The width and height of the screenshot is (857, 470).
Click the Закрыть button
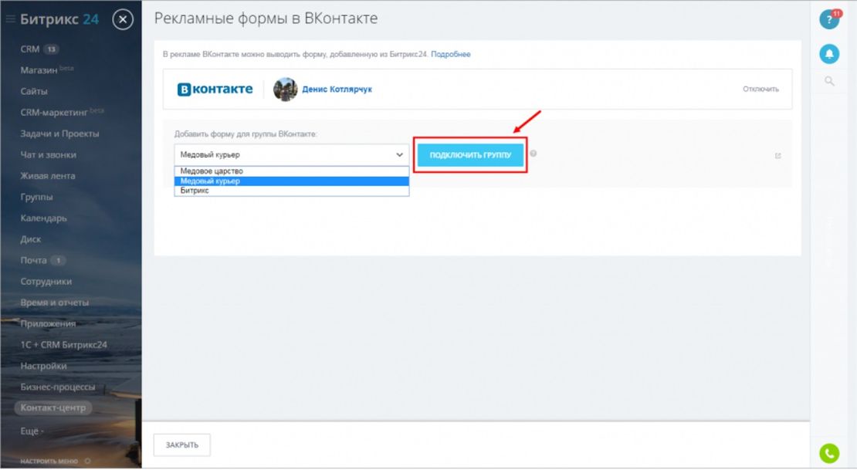182,445
